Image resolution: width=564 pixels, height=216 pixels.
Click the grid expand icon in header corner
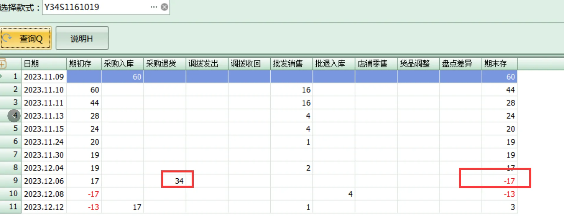[x=3, y=64]
